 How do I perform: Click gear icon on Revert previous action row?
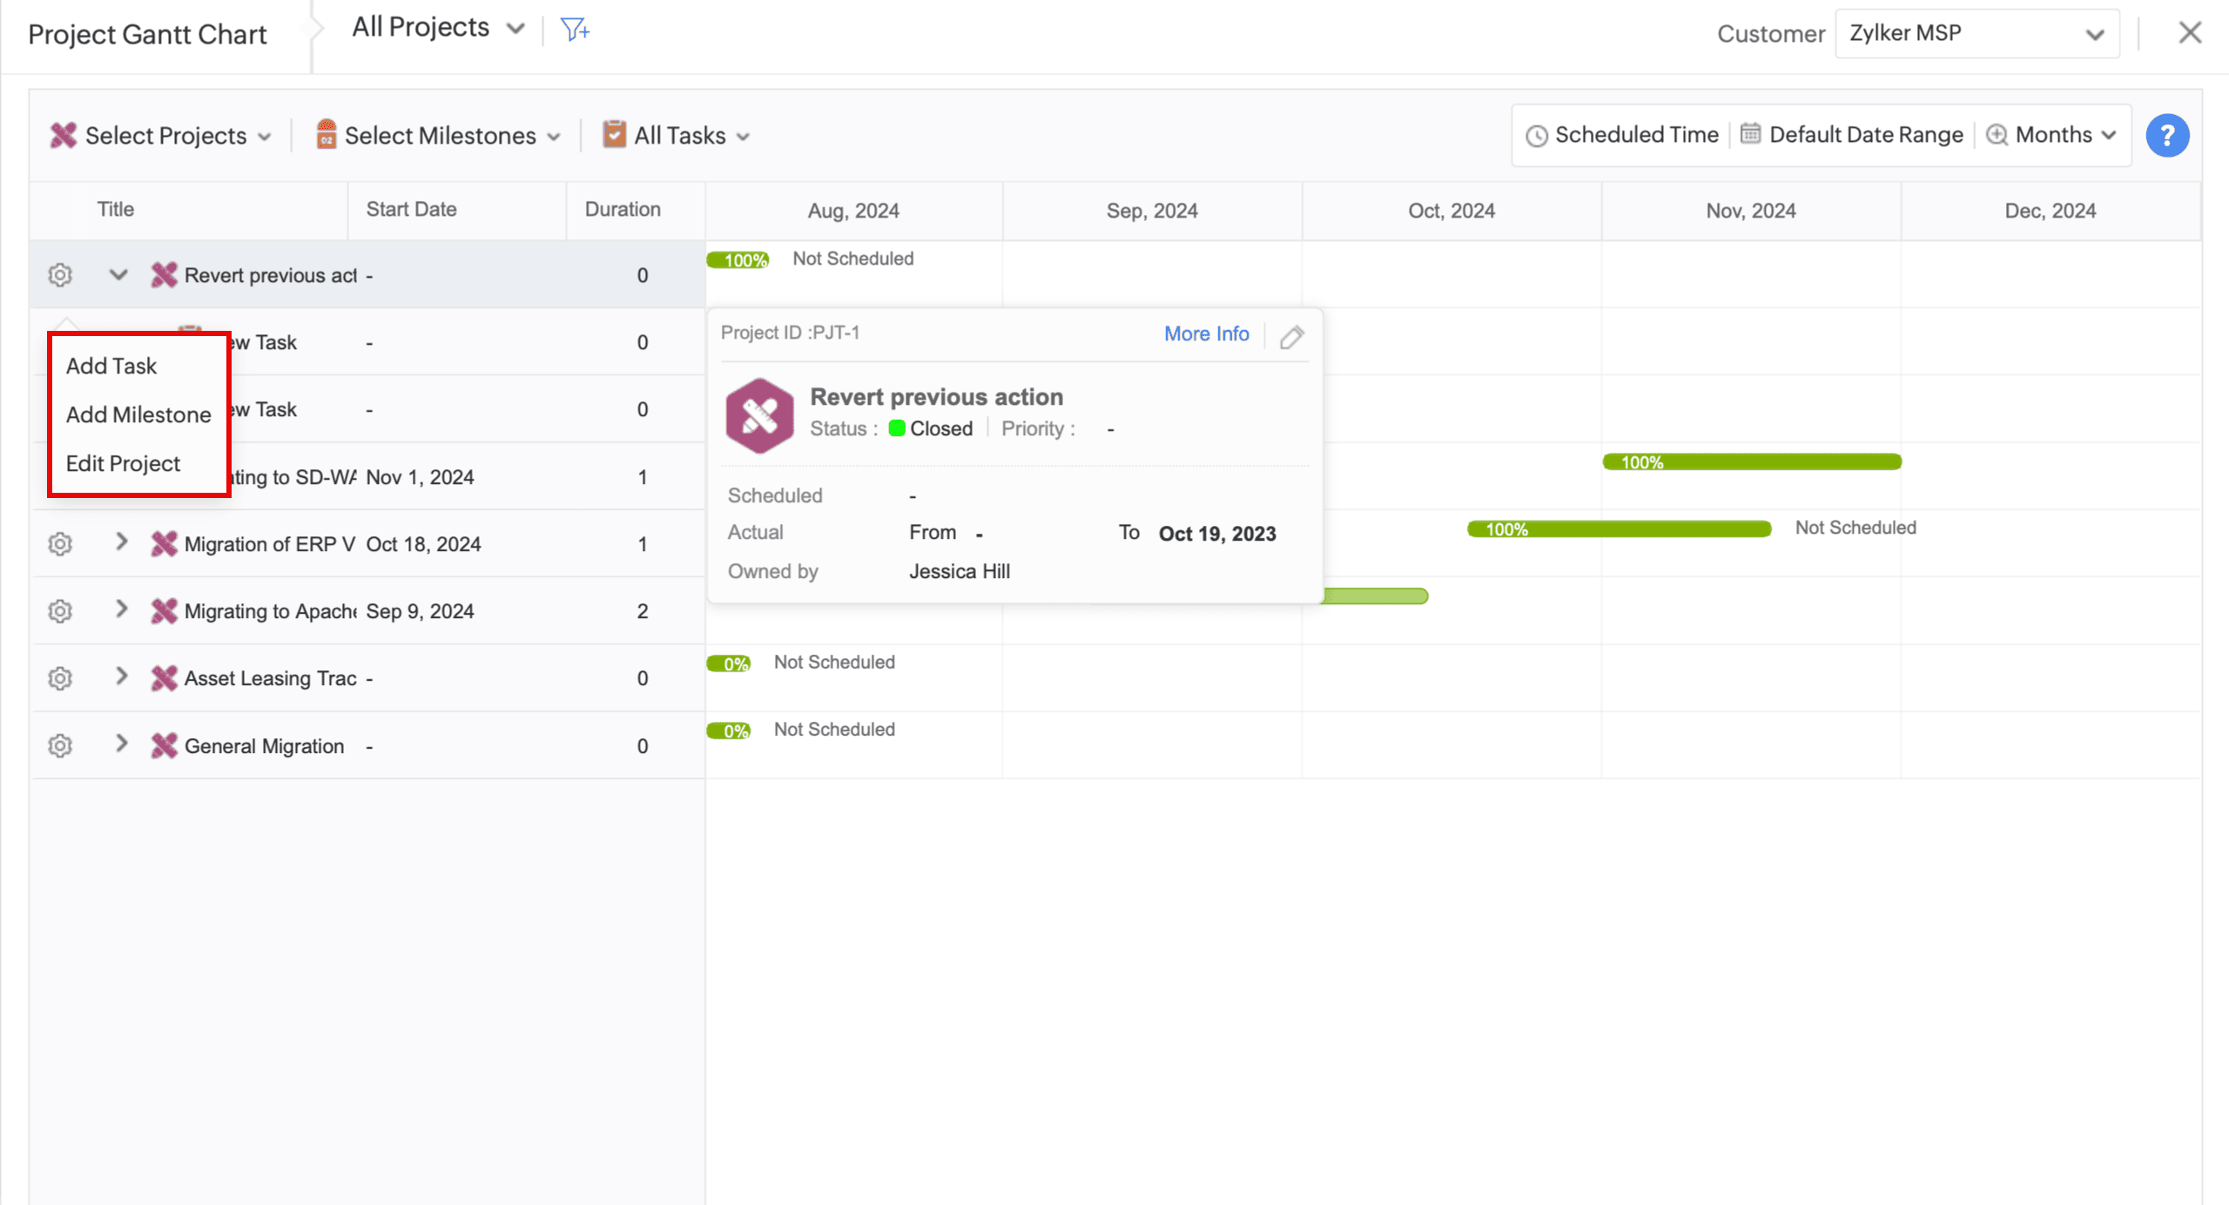coord(60,275)
